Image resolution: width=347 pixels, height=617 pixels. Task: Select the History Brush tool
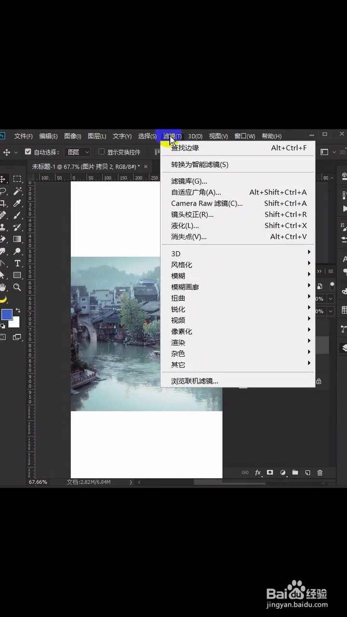tap(17, 227)
